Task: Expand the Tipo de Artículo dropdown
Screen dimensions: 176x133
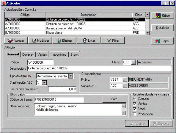Action: pos(71,76)
